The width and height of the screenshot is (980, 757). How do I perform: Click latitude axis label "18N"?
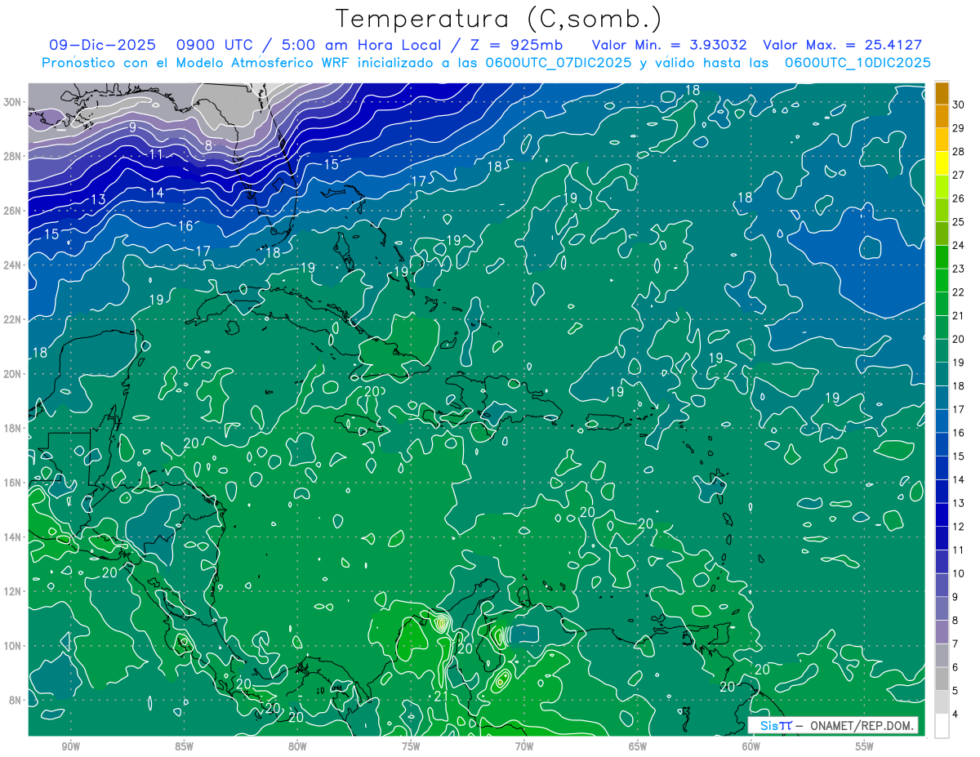(x=14, y=428)
